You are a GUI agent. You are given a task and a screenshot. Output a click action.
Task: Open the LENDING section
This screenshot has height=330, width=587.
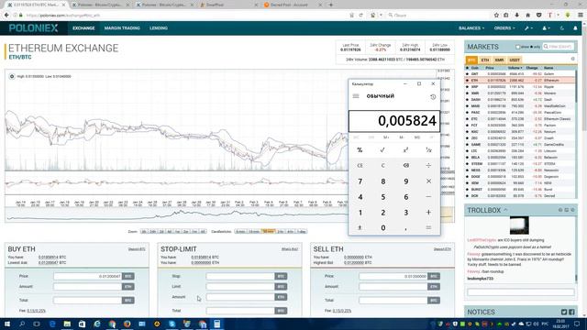(159, 28)
